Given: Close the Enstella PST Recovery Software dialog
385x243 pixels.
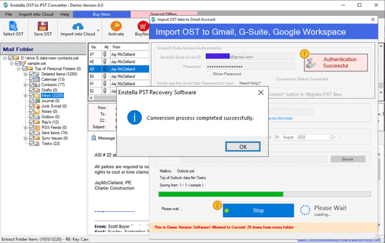Looking at the screenshot, I should tap(261, 93).
